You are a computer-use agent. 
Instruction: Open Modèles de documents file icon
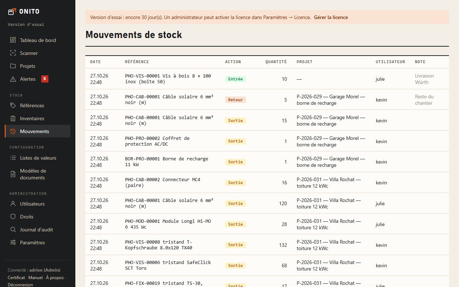[13, 174]
